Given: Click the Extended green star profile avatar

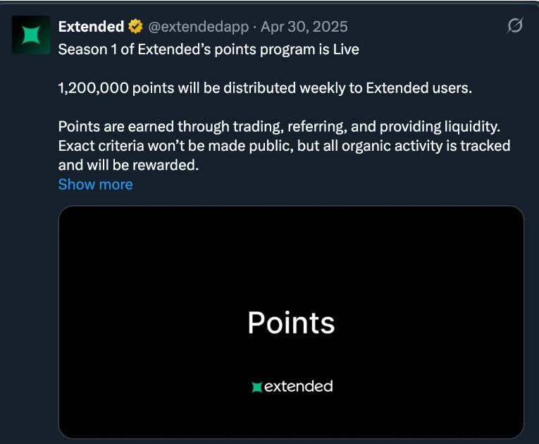Looking at the screenshot, I should click(32, 35).
